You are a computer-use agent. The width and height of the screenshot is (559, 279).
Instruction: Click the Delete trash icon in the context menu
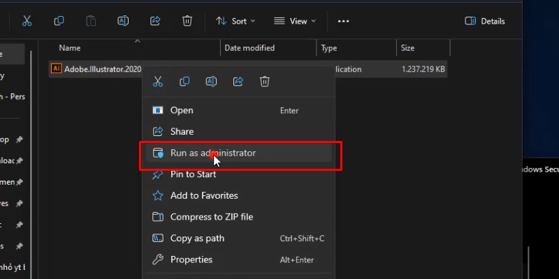point(265,82)
